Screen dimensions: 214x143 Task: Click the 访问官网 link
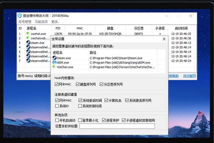tap(189, 76)
